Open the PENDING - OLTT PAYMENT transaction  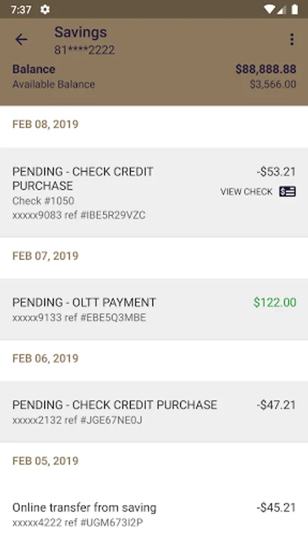(154, 309)
